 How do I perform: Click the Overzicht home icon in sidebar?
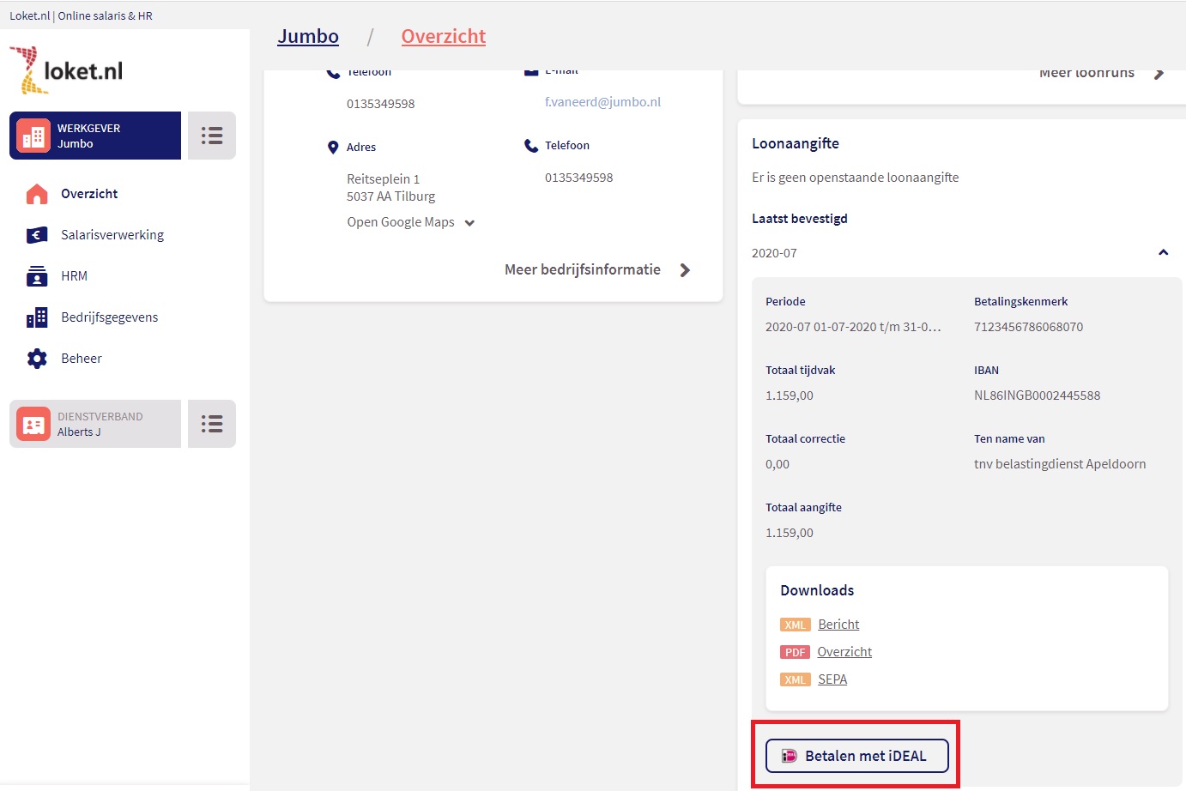(x=37, y=194)
